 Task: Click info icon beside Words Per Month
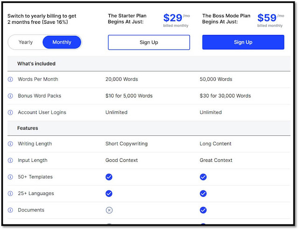coord(10,79)
